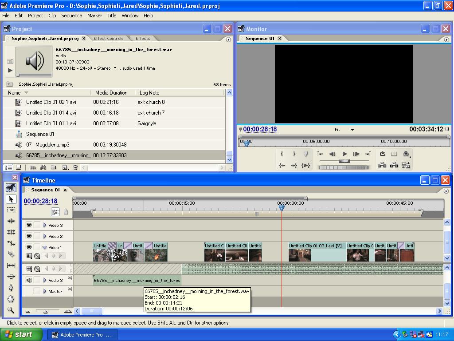Click the Windows start button
Image resolution: width=454 pixels, height=341 pixels.
[x=21, y=335]
